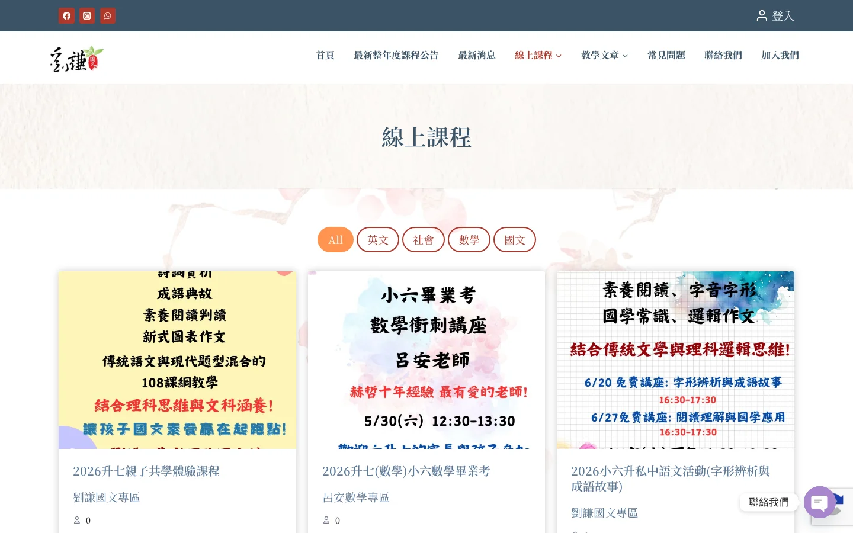Open the purple chat bubble widget

[x=819, y=502]
